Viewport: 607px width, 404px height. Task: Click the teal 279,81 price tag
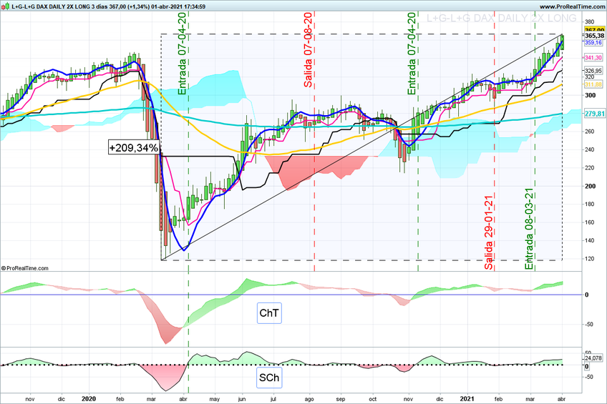[594, 114]
